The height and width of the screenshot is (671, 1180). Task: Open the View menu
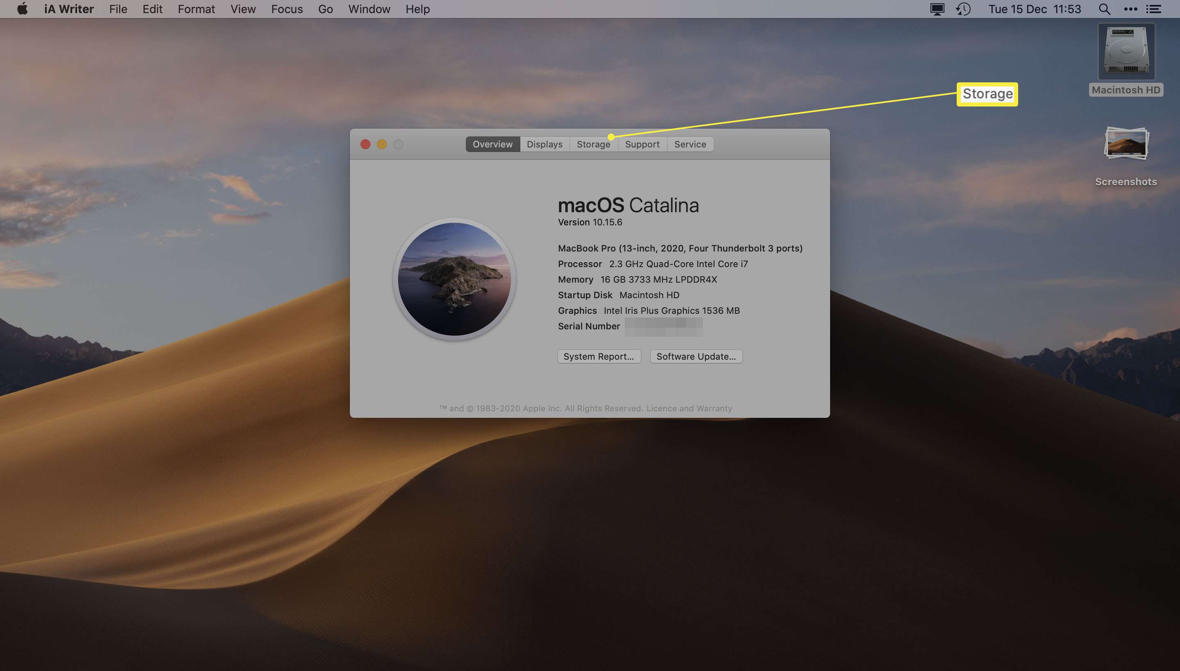(x=243, y=9)
